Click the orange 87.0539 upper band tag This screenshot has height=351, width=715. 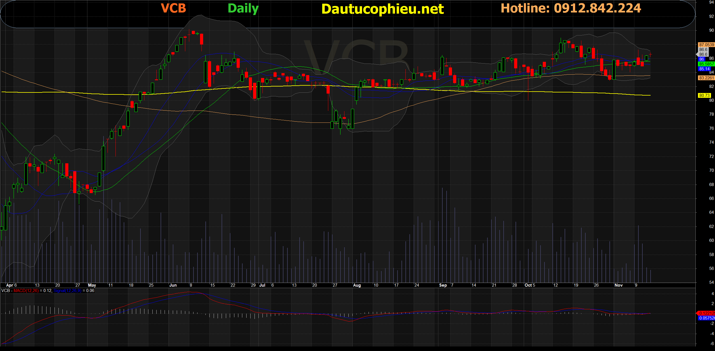pos(706,45)
